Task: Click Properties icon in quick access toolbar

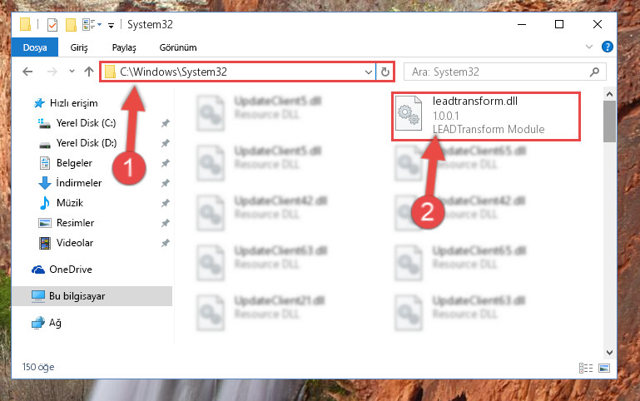Action: tap(52, 25)
